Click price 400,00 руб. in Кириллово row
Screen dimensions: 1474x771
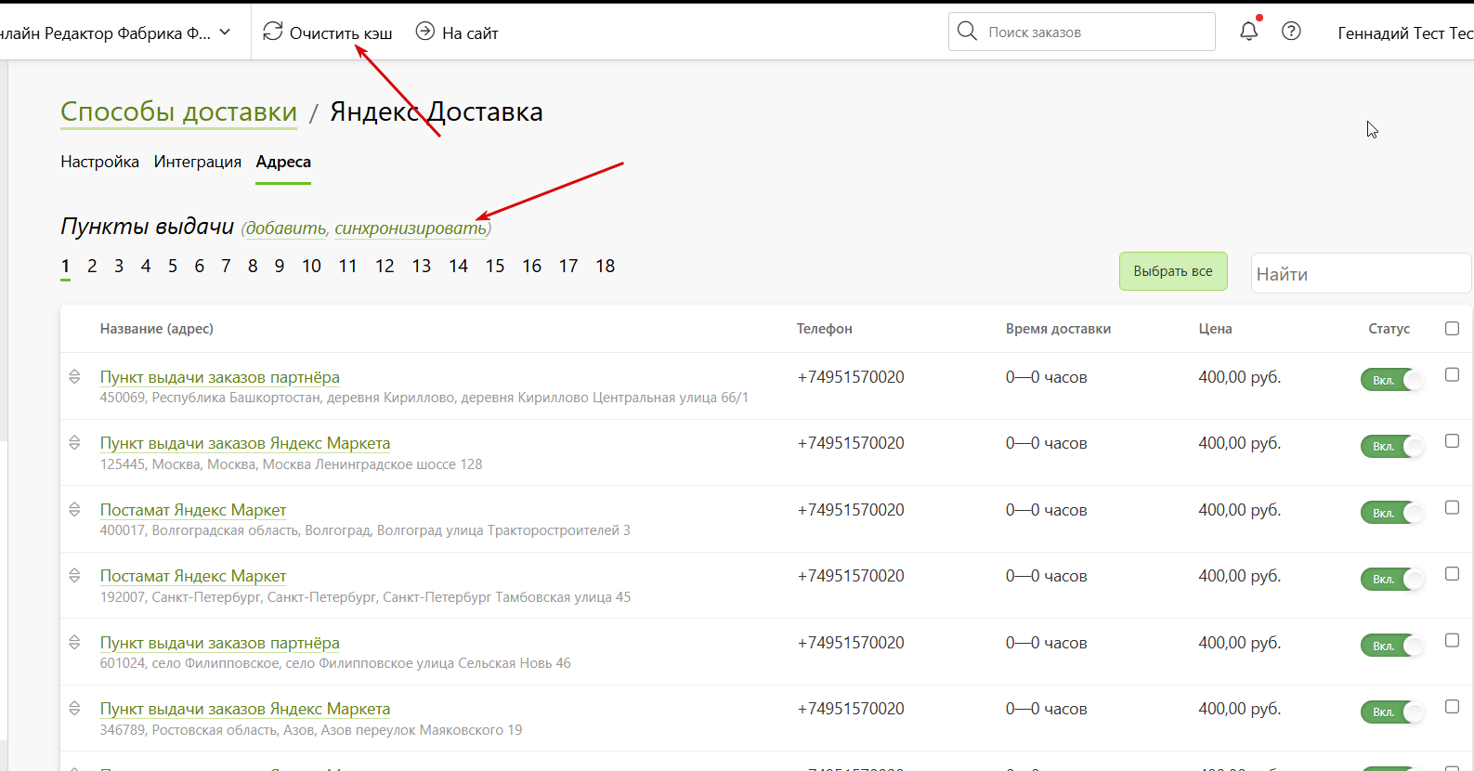pos(1239,377)
